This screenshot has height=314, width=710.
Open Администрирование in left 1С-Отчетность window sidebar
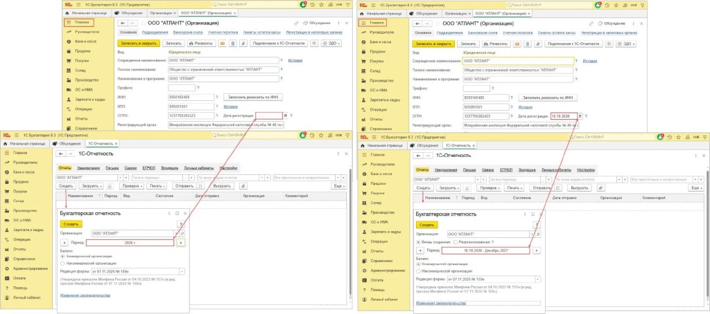tap(31, 268)
